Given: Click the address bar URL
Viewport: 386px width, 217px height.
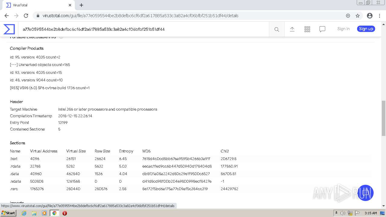Looking at the screenshot, I should point(141,16).
